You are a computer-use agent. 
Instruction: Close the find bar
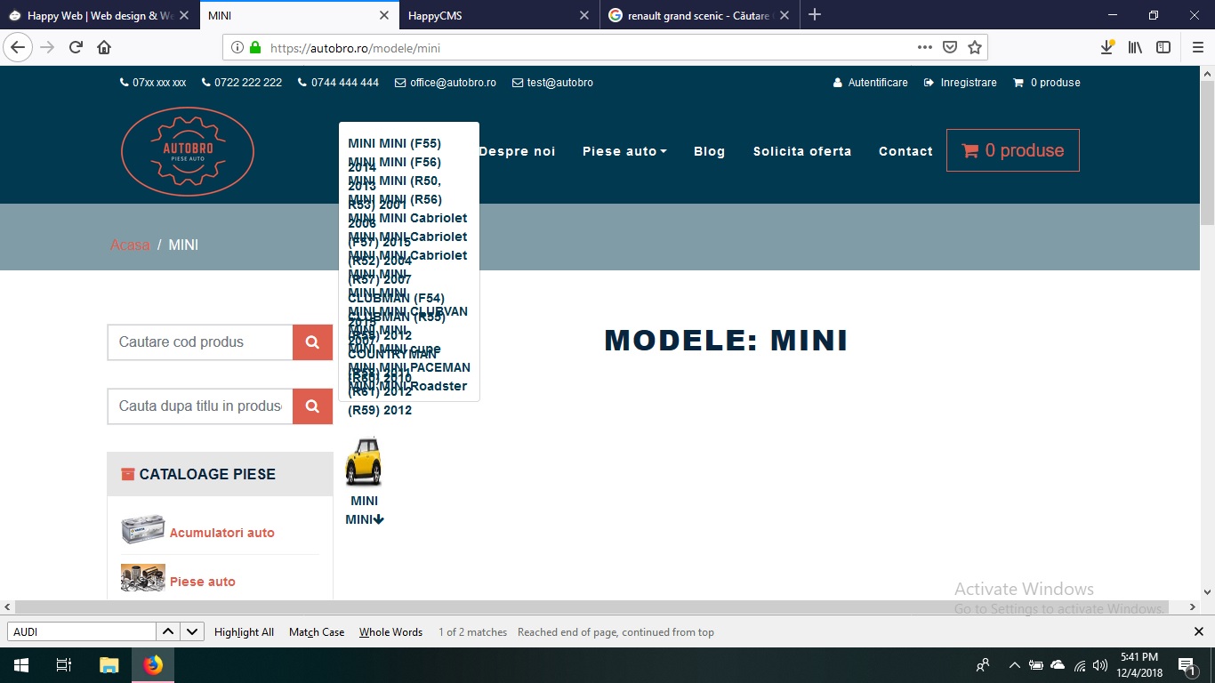(x=1198, y=631)
